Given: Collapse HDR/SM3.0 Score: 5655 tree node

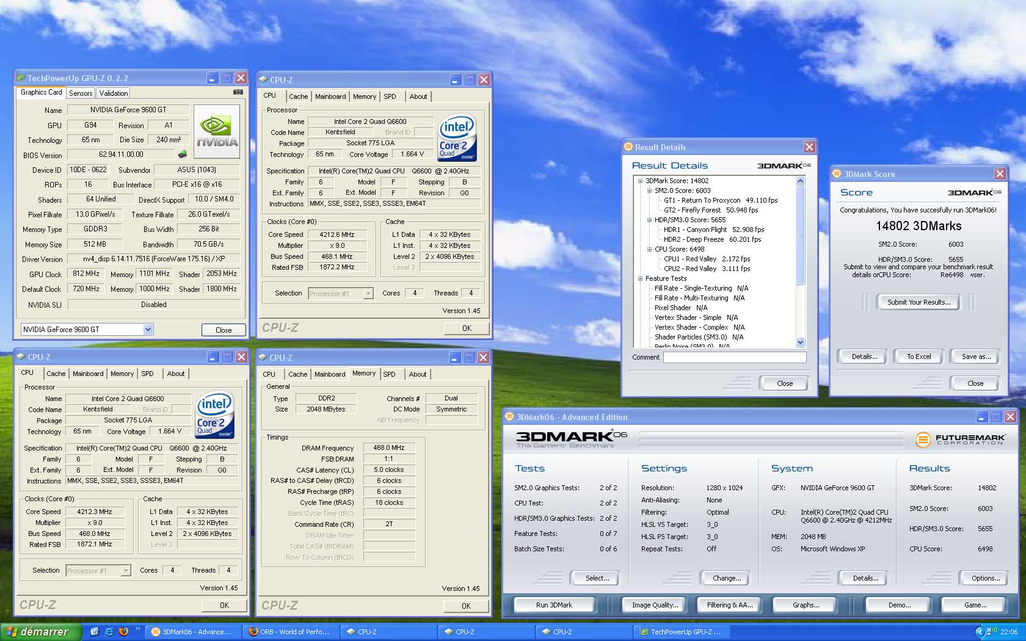Looking at the screenshot, I should tap(650, 220).
